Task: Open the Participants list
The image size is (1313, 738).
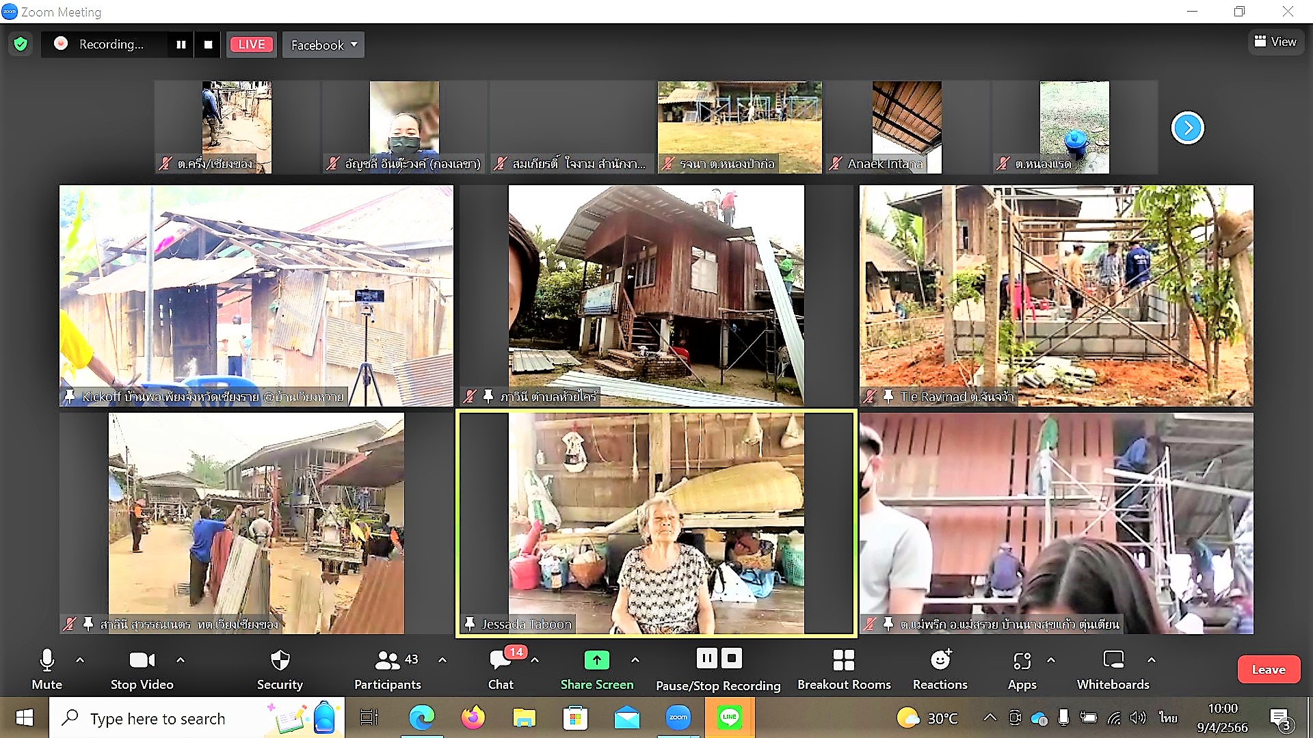Action: pos(388,669)
